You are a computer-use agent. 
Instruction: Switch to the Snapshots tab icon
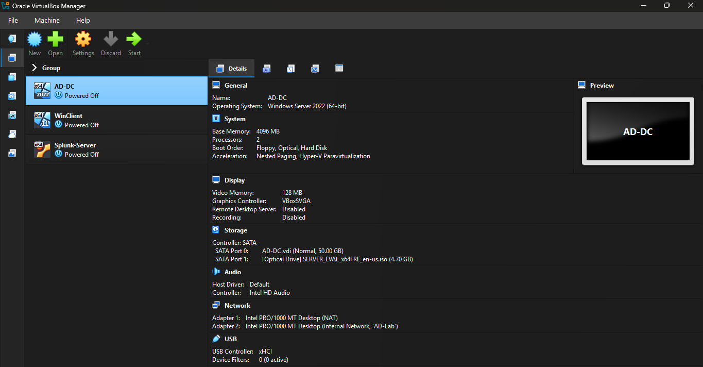coord(267,69)
